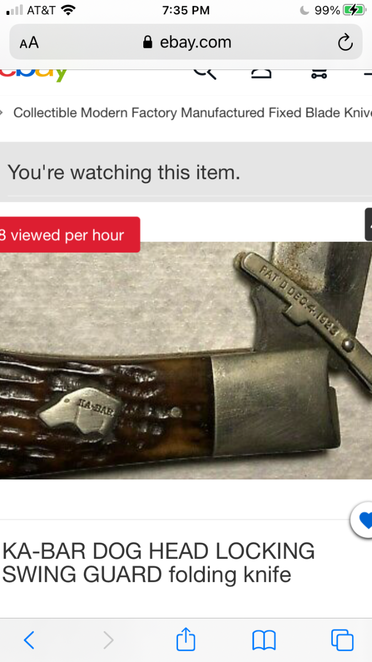Show open Safari tabs overview
Image resolution: width=372 pixels, height=662 pixels.
[342, 640]
